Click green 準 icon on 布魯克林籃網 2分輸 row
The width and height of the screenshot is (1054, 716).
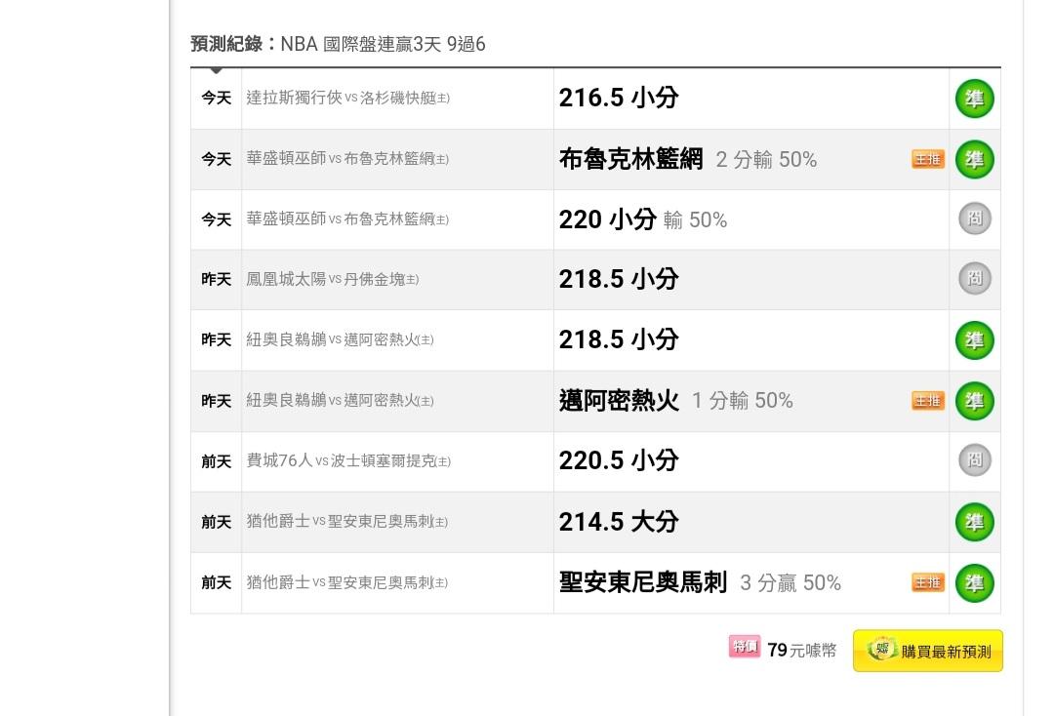point(974,159)
